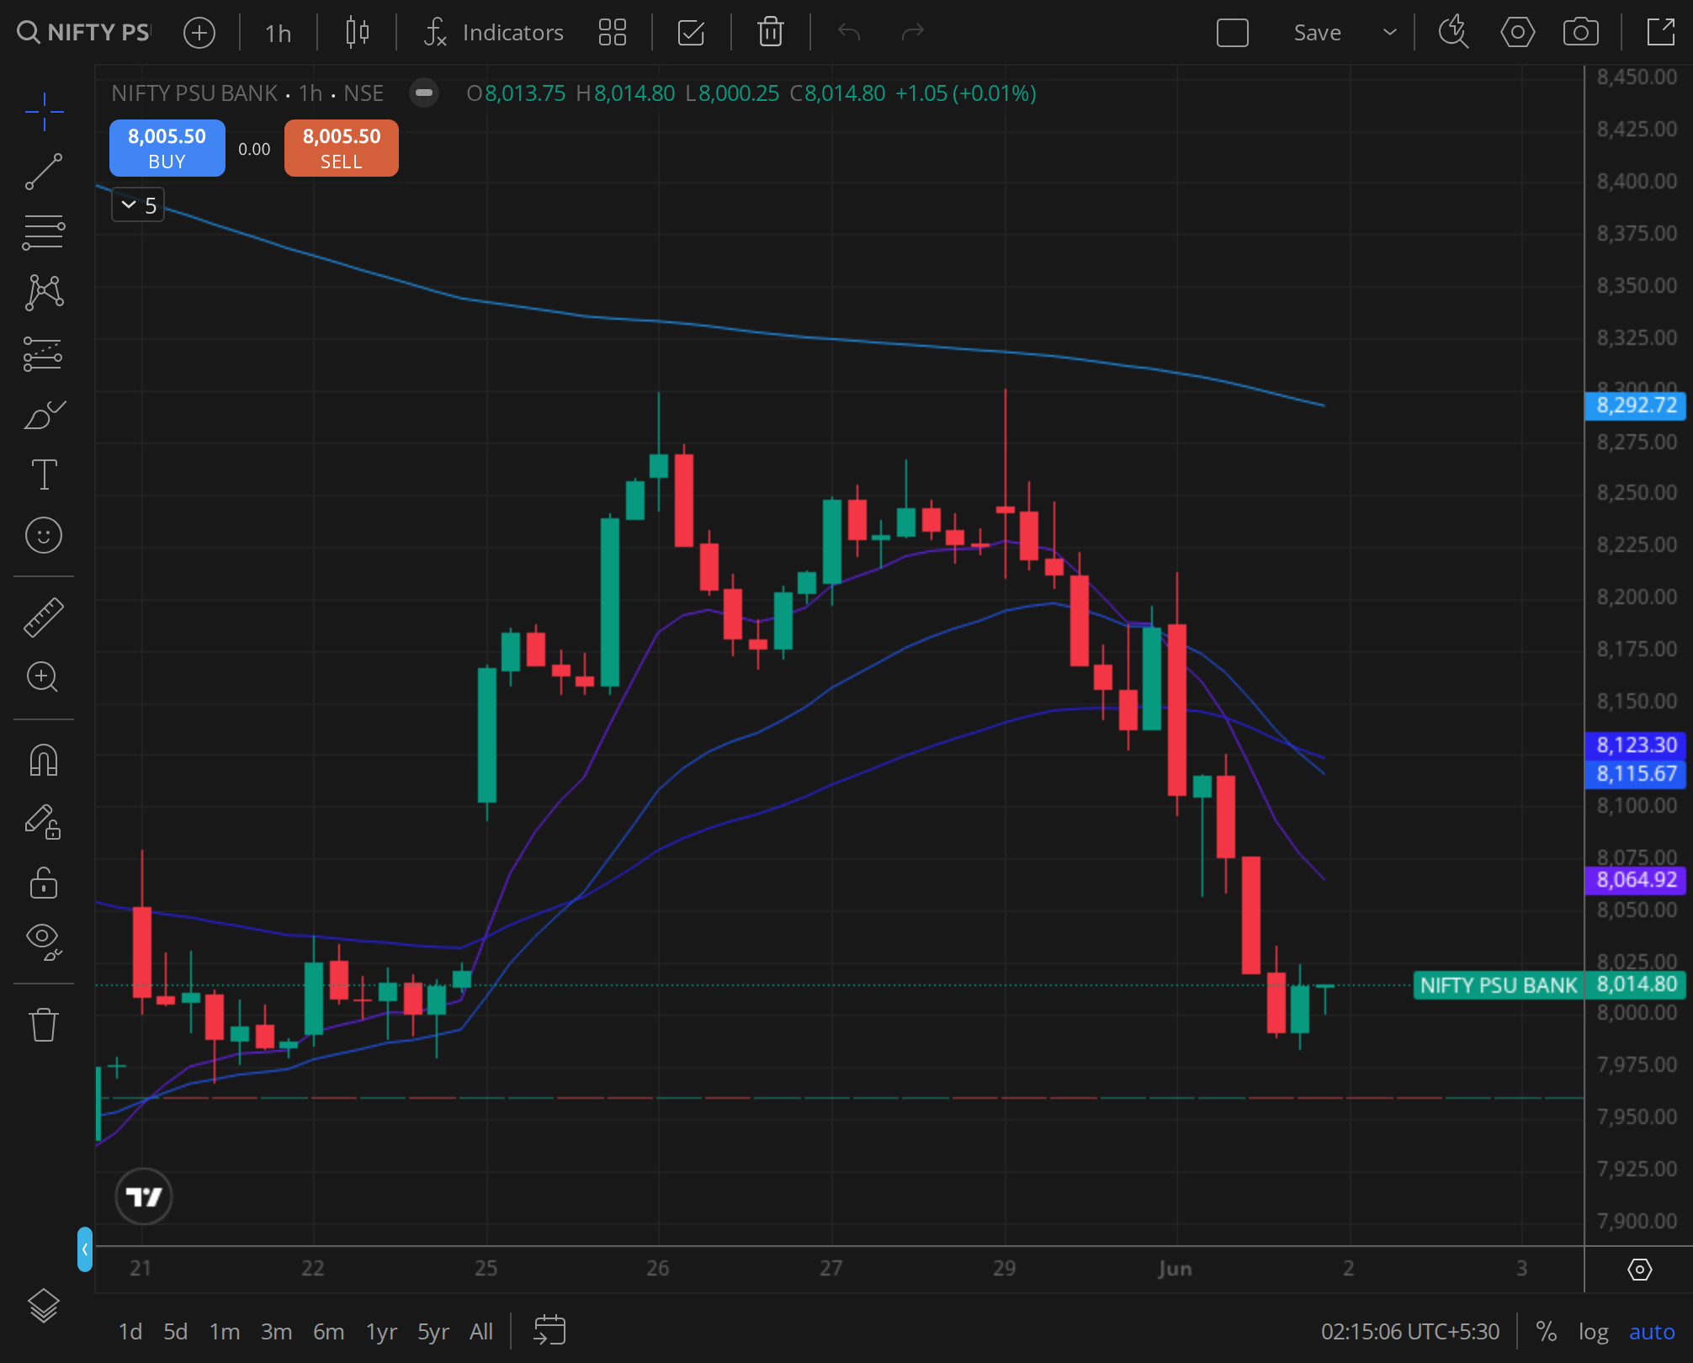Set date range to 6m
Screen dimensions: 1693x1363
[329, 1332]
